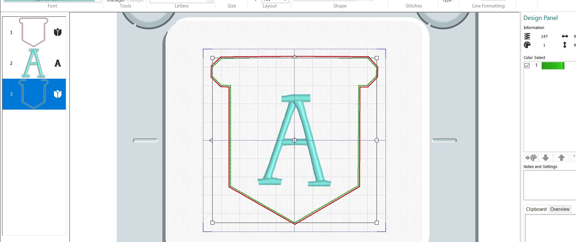
Task: Click the flip horizontal triangle handle at left
Action: [211, 141]
